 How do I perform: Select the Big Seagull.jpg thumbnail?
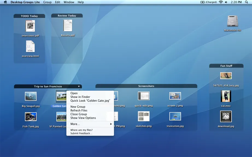(31, 96)
